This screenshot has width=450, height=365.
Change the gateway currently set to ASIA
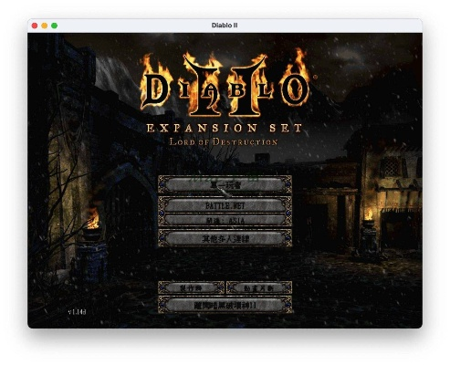225,221
